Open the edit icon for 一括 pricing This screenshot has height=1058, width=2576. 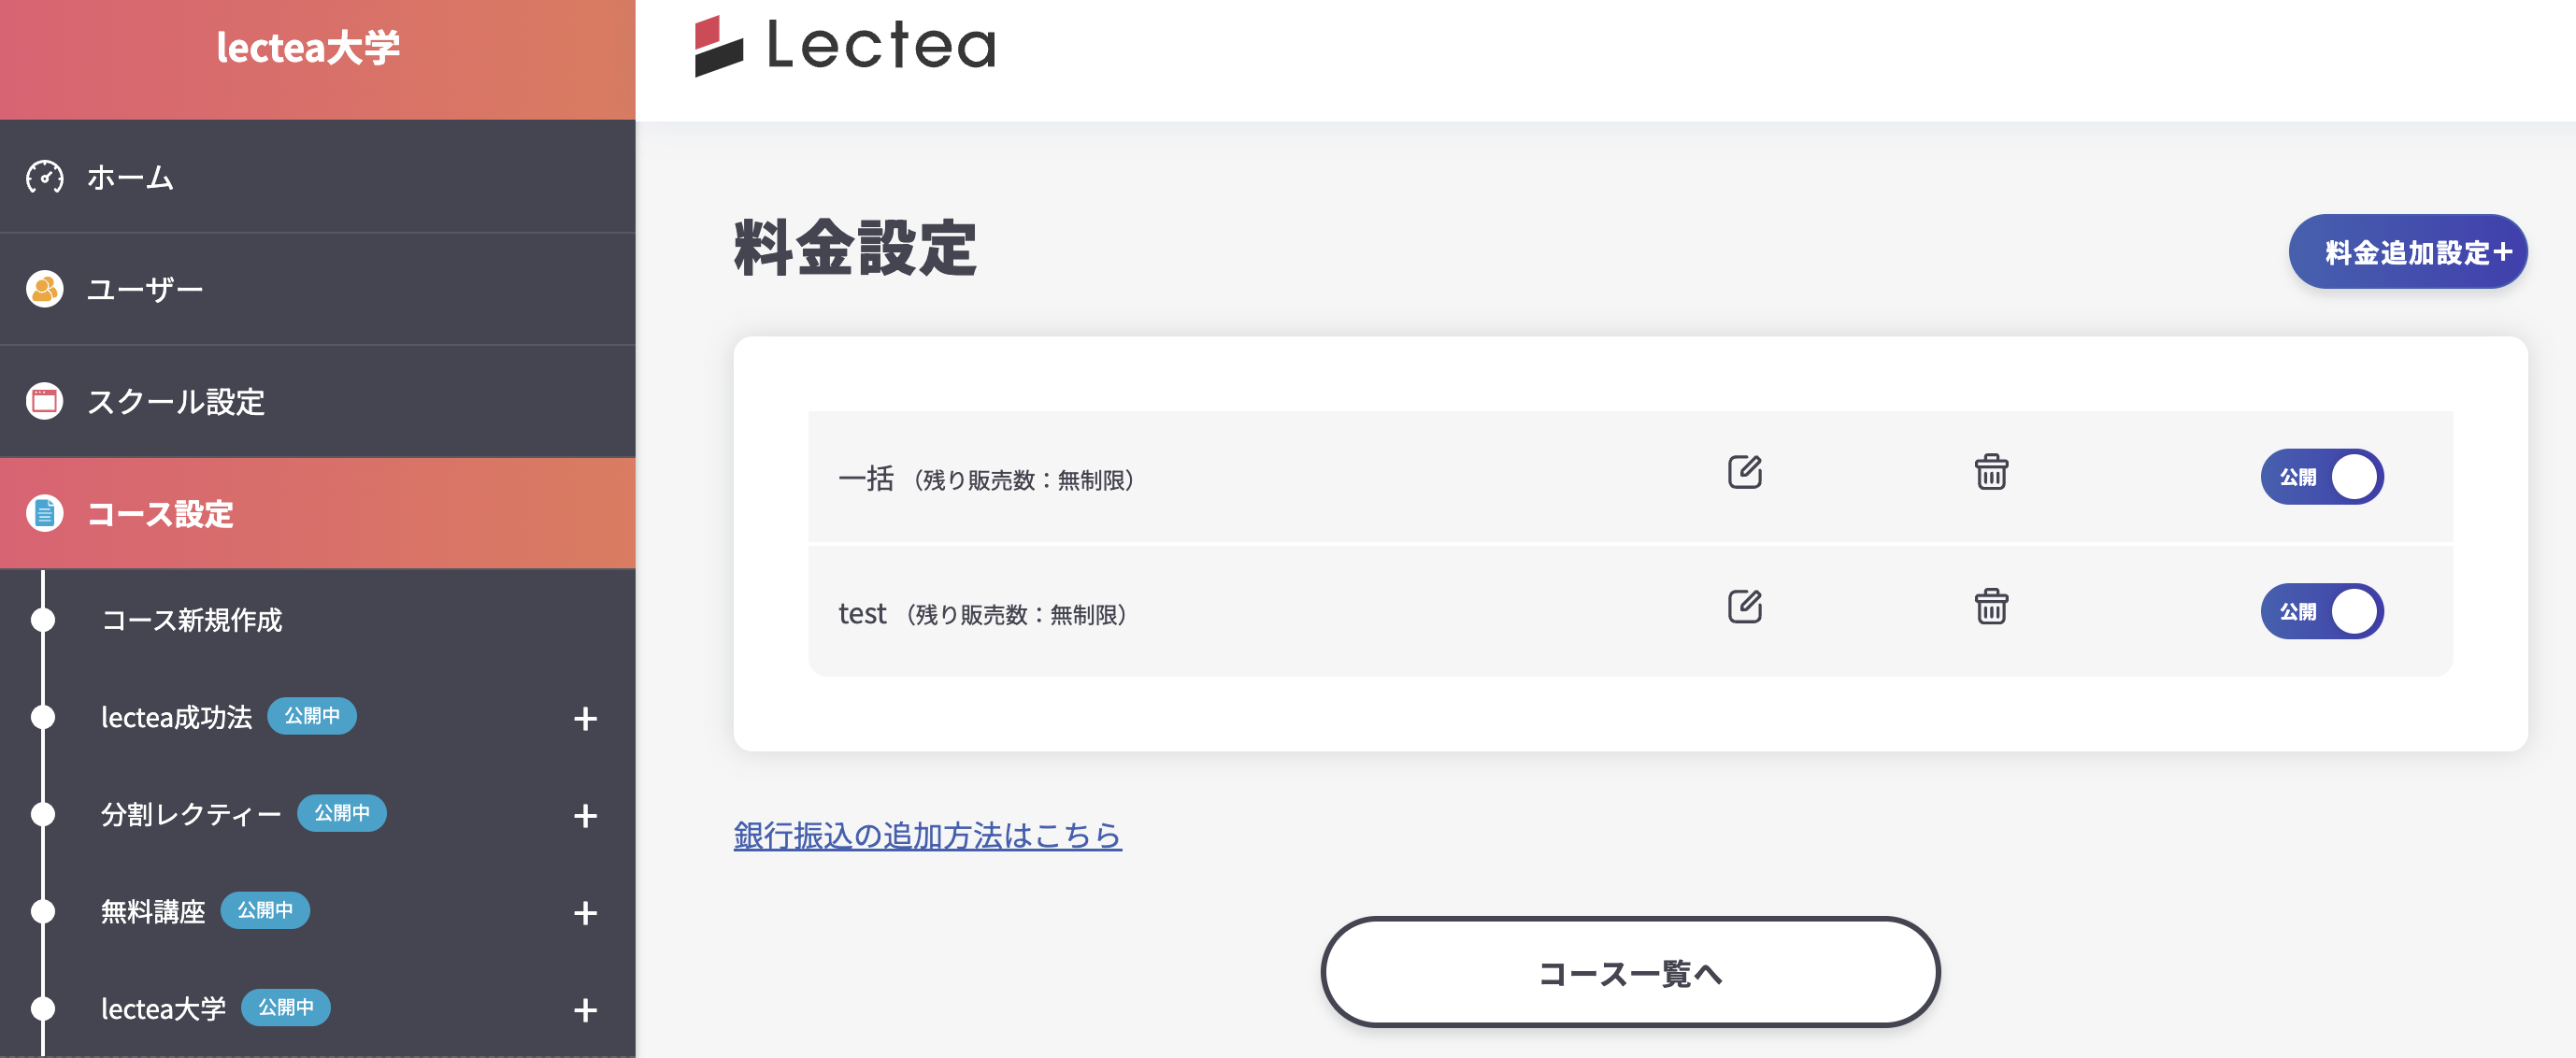[1746, 473]
